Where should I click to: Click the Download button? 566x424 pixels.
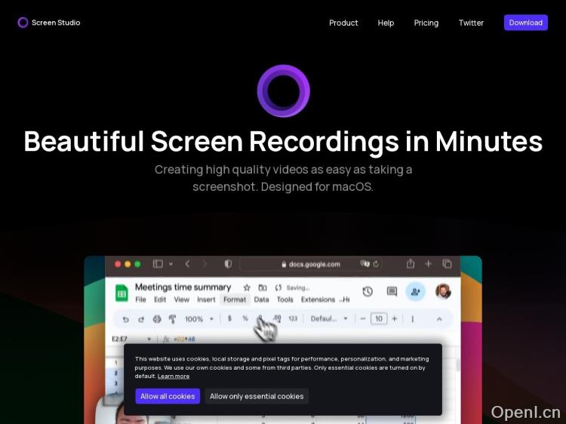(x=525, y=23)
